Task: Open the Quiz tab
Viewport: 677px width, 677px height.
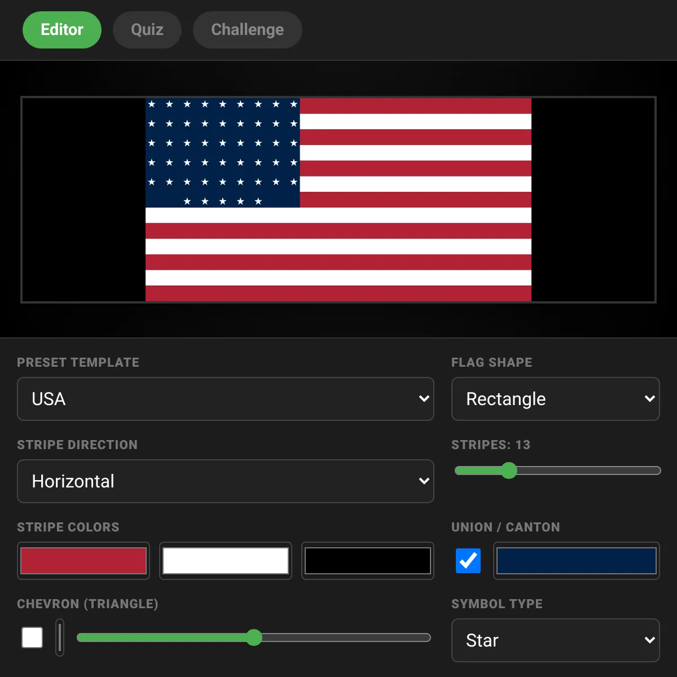Action: click(x=147, y=30)
